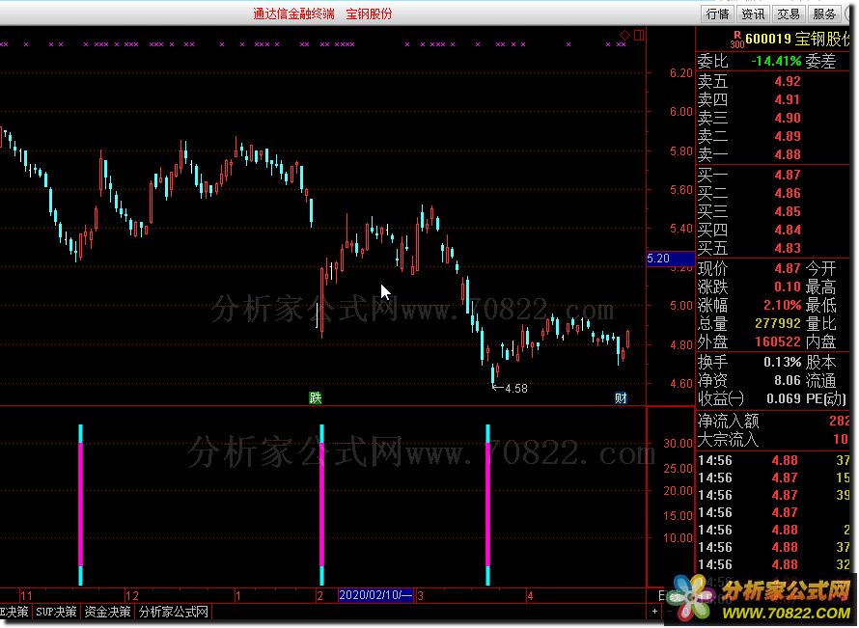Click the third magenta indicator bar
Viewport: 859px width, 628px height.
(x=487, y=505)
